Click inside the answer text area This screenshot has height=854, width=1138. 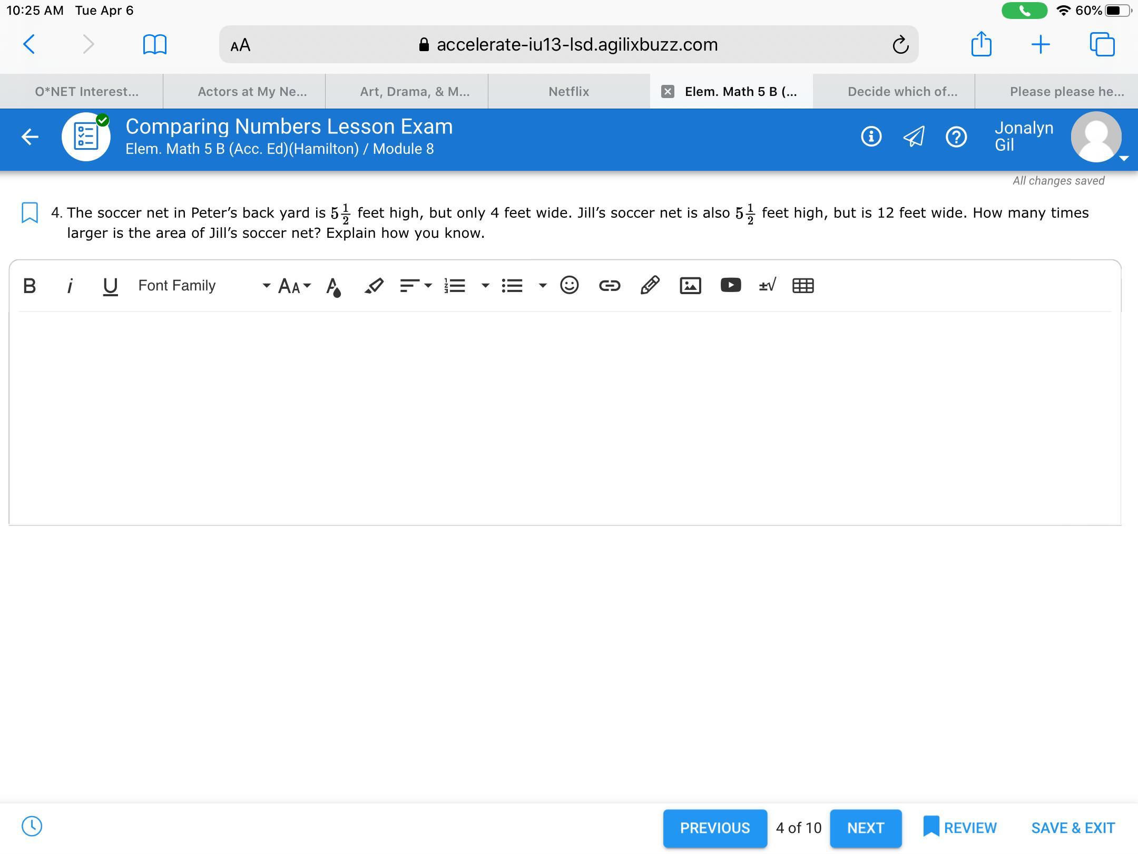(564, 416)
